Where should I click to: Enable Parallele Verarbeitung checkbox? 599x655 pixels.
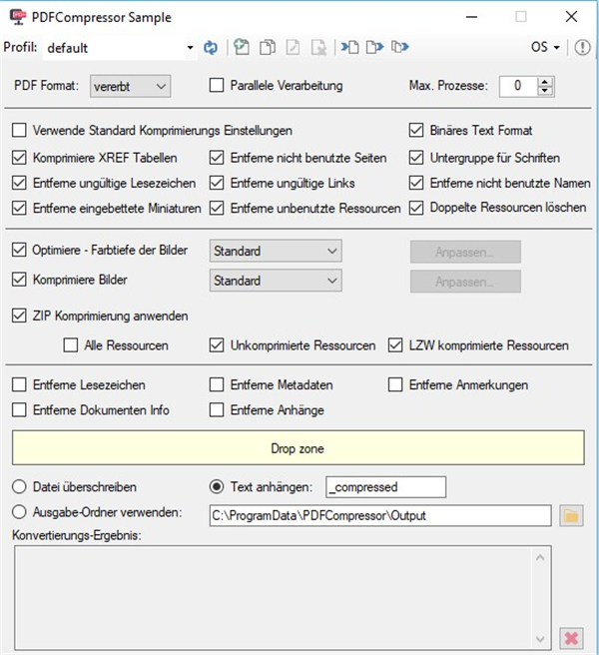217,86
